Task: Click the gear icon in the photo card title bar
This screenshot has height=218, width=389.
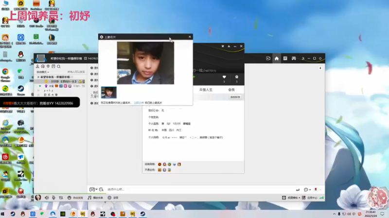Action: tap(102, 37)
